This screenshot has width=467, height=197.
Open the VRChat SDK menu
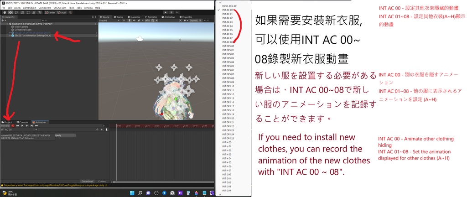(x=60, y=7)
